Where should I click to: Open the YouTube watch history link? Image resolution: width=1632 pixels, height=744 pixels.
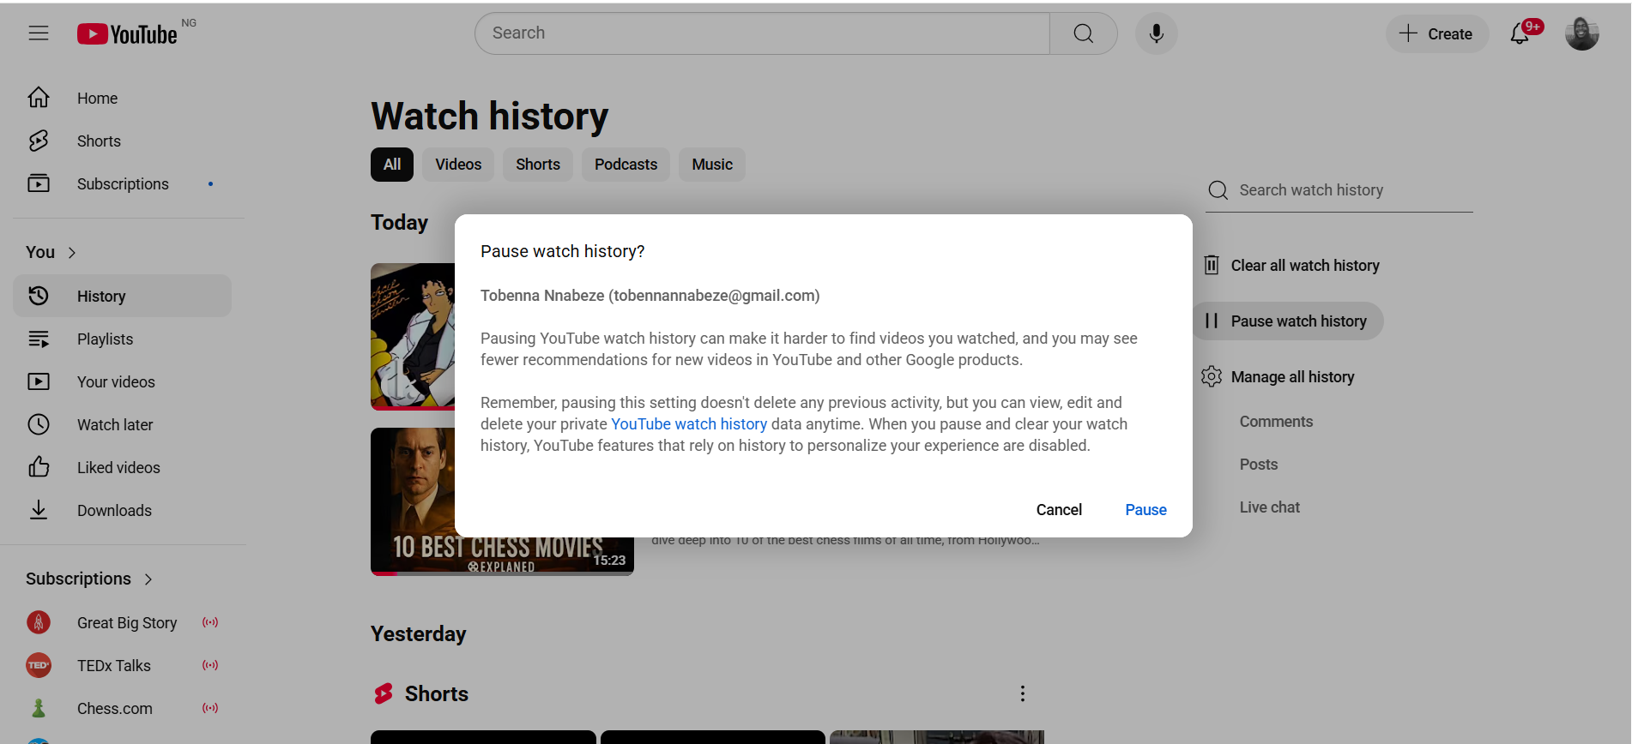689,424
